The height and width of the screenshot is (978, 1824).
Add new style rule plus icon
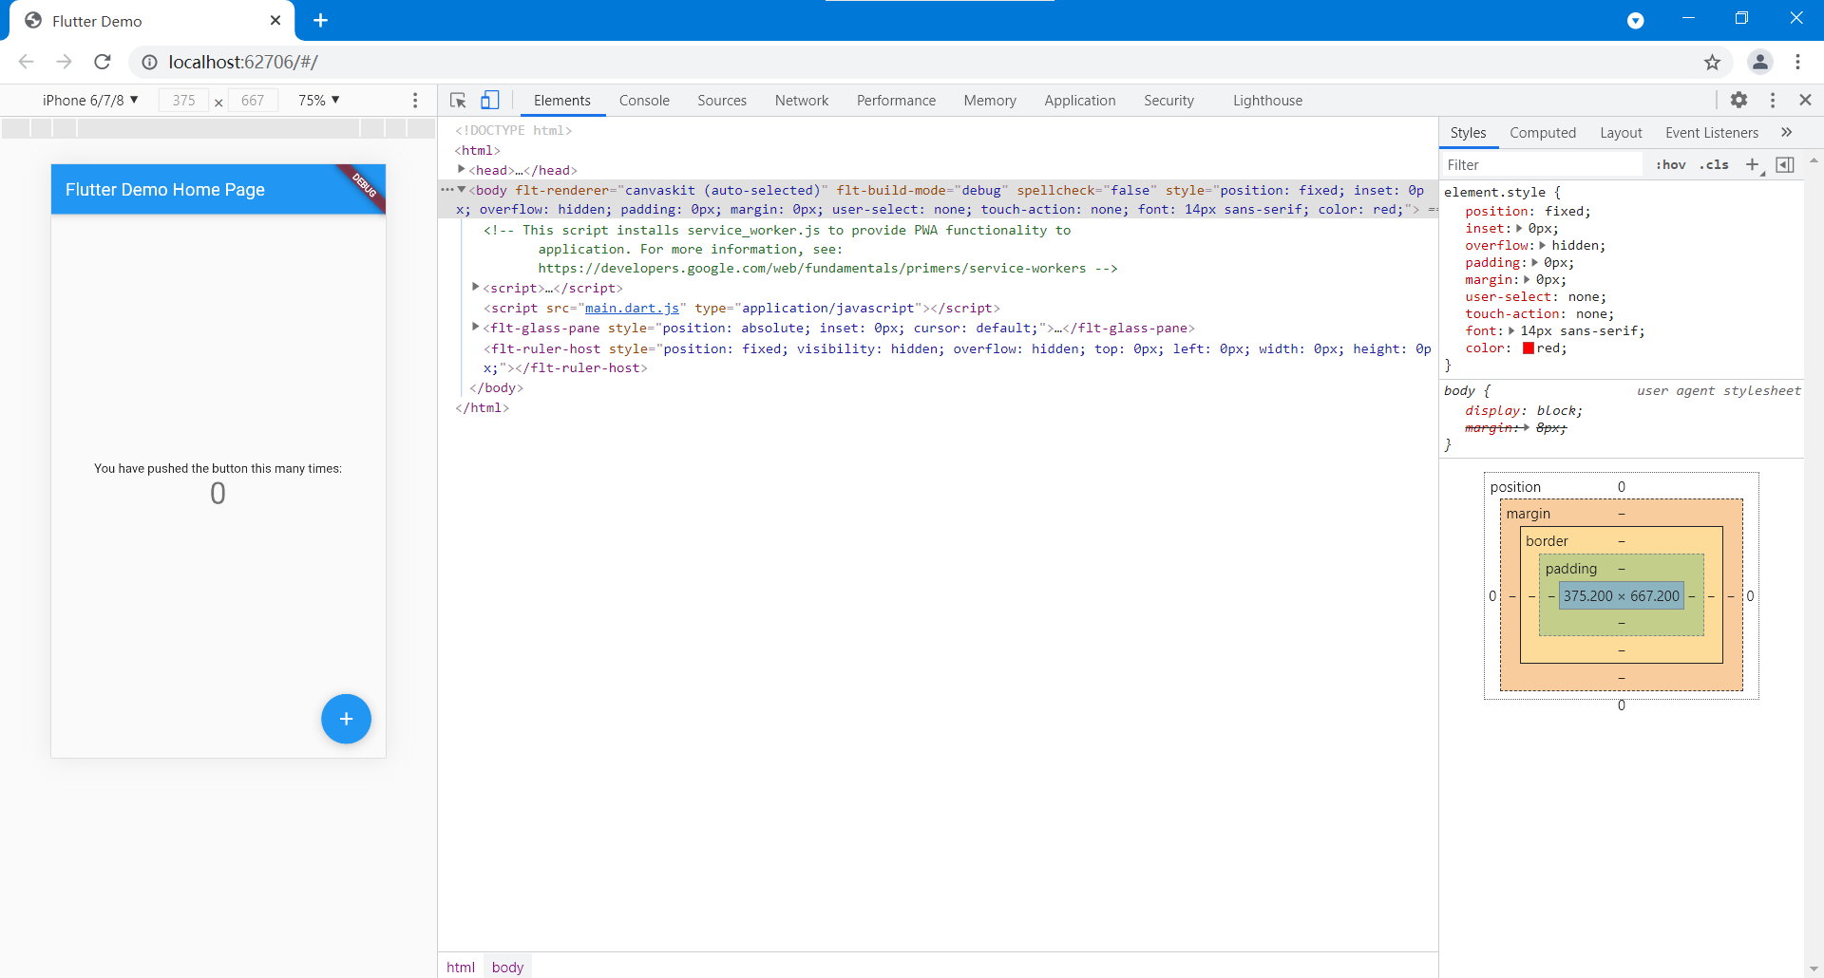point(1752,164)
